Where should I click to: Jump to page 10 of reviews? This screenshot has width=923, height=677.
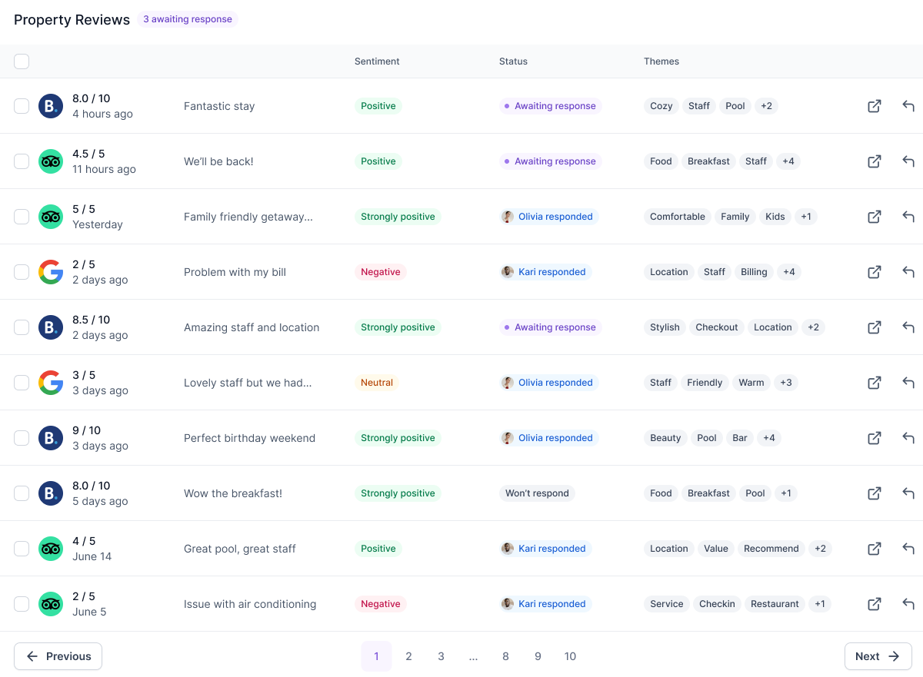[570, 656]
